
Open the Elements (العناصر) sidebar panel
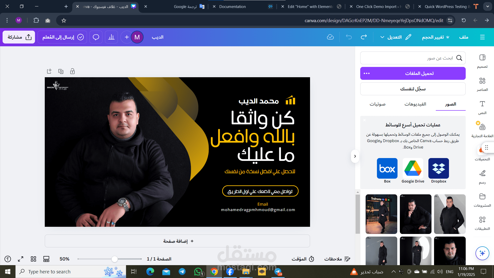(482, 84)
